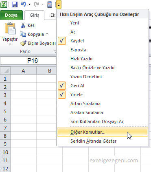
Task: Click the Yapıştır clipboard icon
Action: point(10,29)
